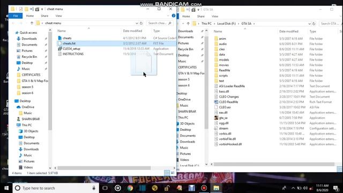Click chevron after Local Disk (F:) in path
Viewport: 343px width, 193px height.
point(238,24)
